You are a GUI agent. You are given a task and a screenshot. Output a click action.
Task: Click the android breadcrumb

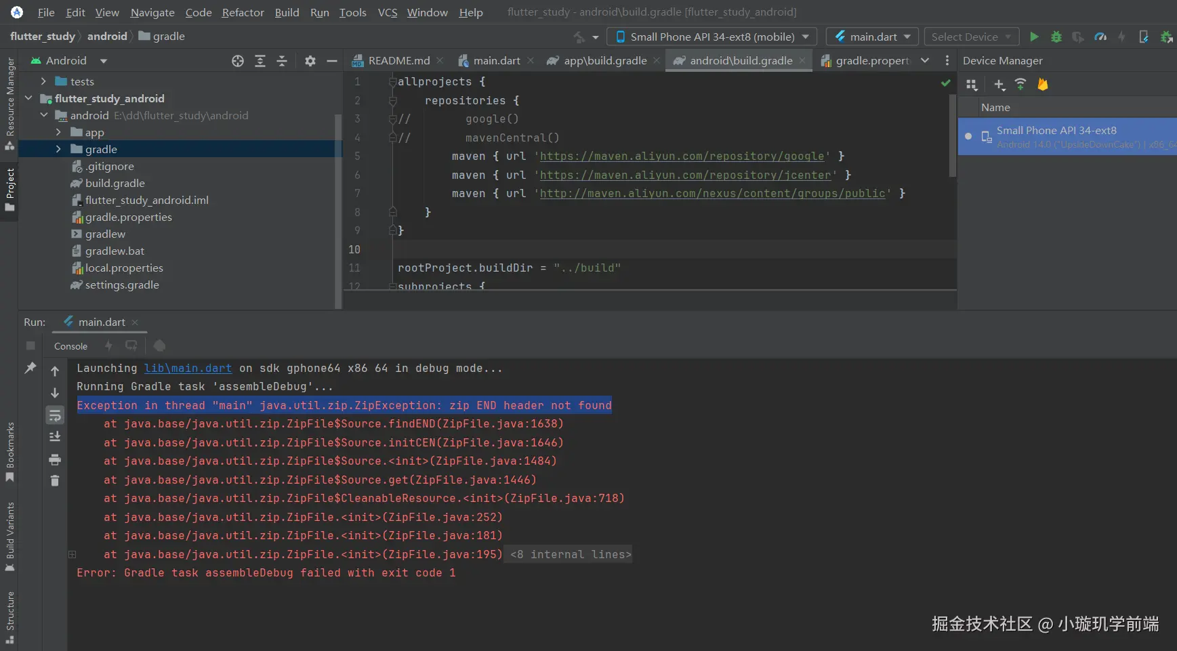[x=107, y=37]
